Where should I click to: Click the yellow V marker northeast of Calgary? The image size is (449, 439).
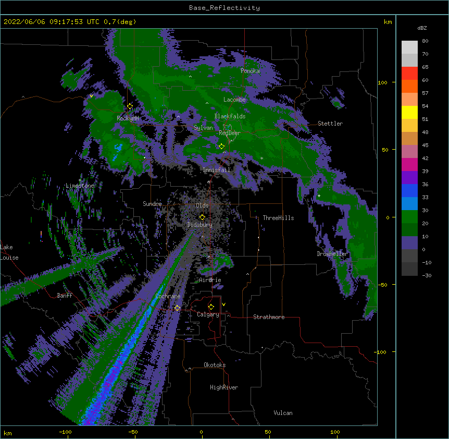(223, 304)
